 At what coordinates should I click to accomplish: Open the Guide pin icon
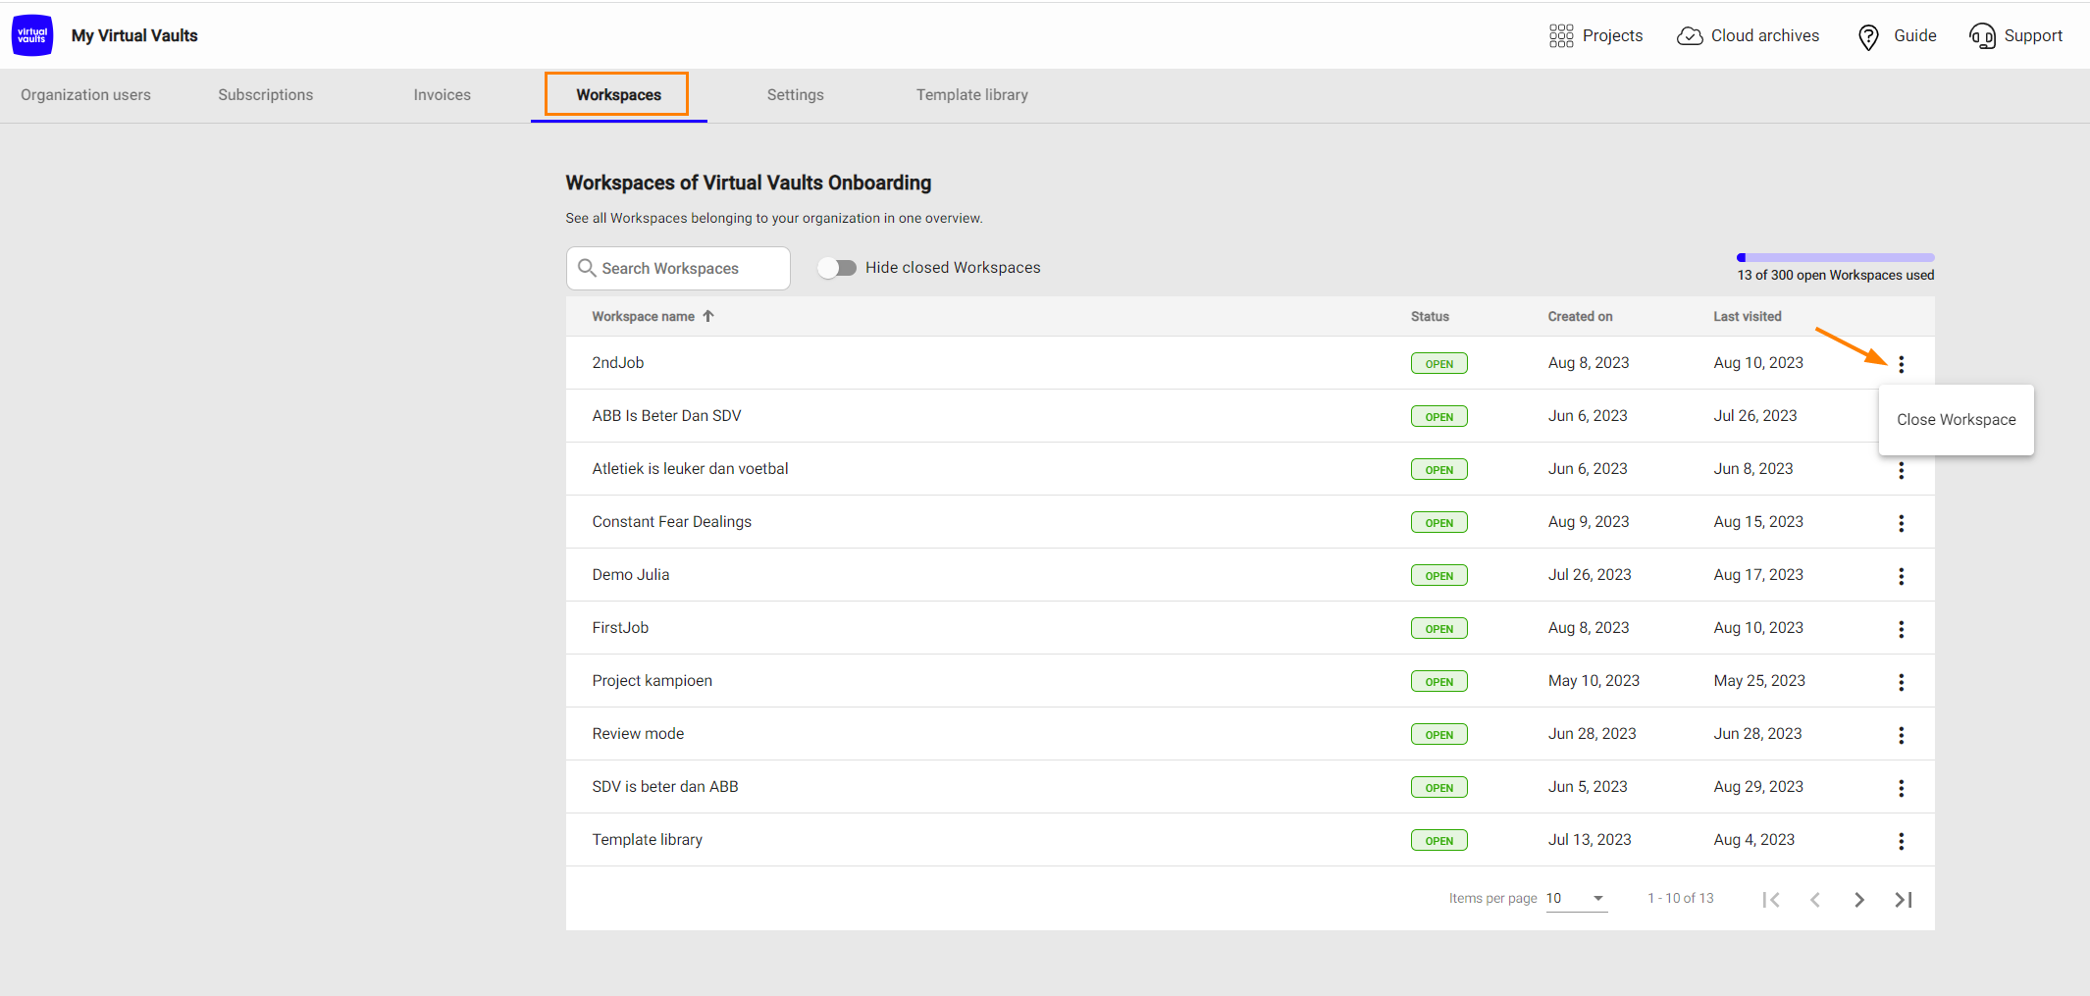tap(1868, 37)
